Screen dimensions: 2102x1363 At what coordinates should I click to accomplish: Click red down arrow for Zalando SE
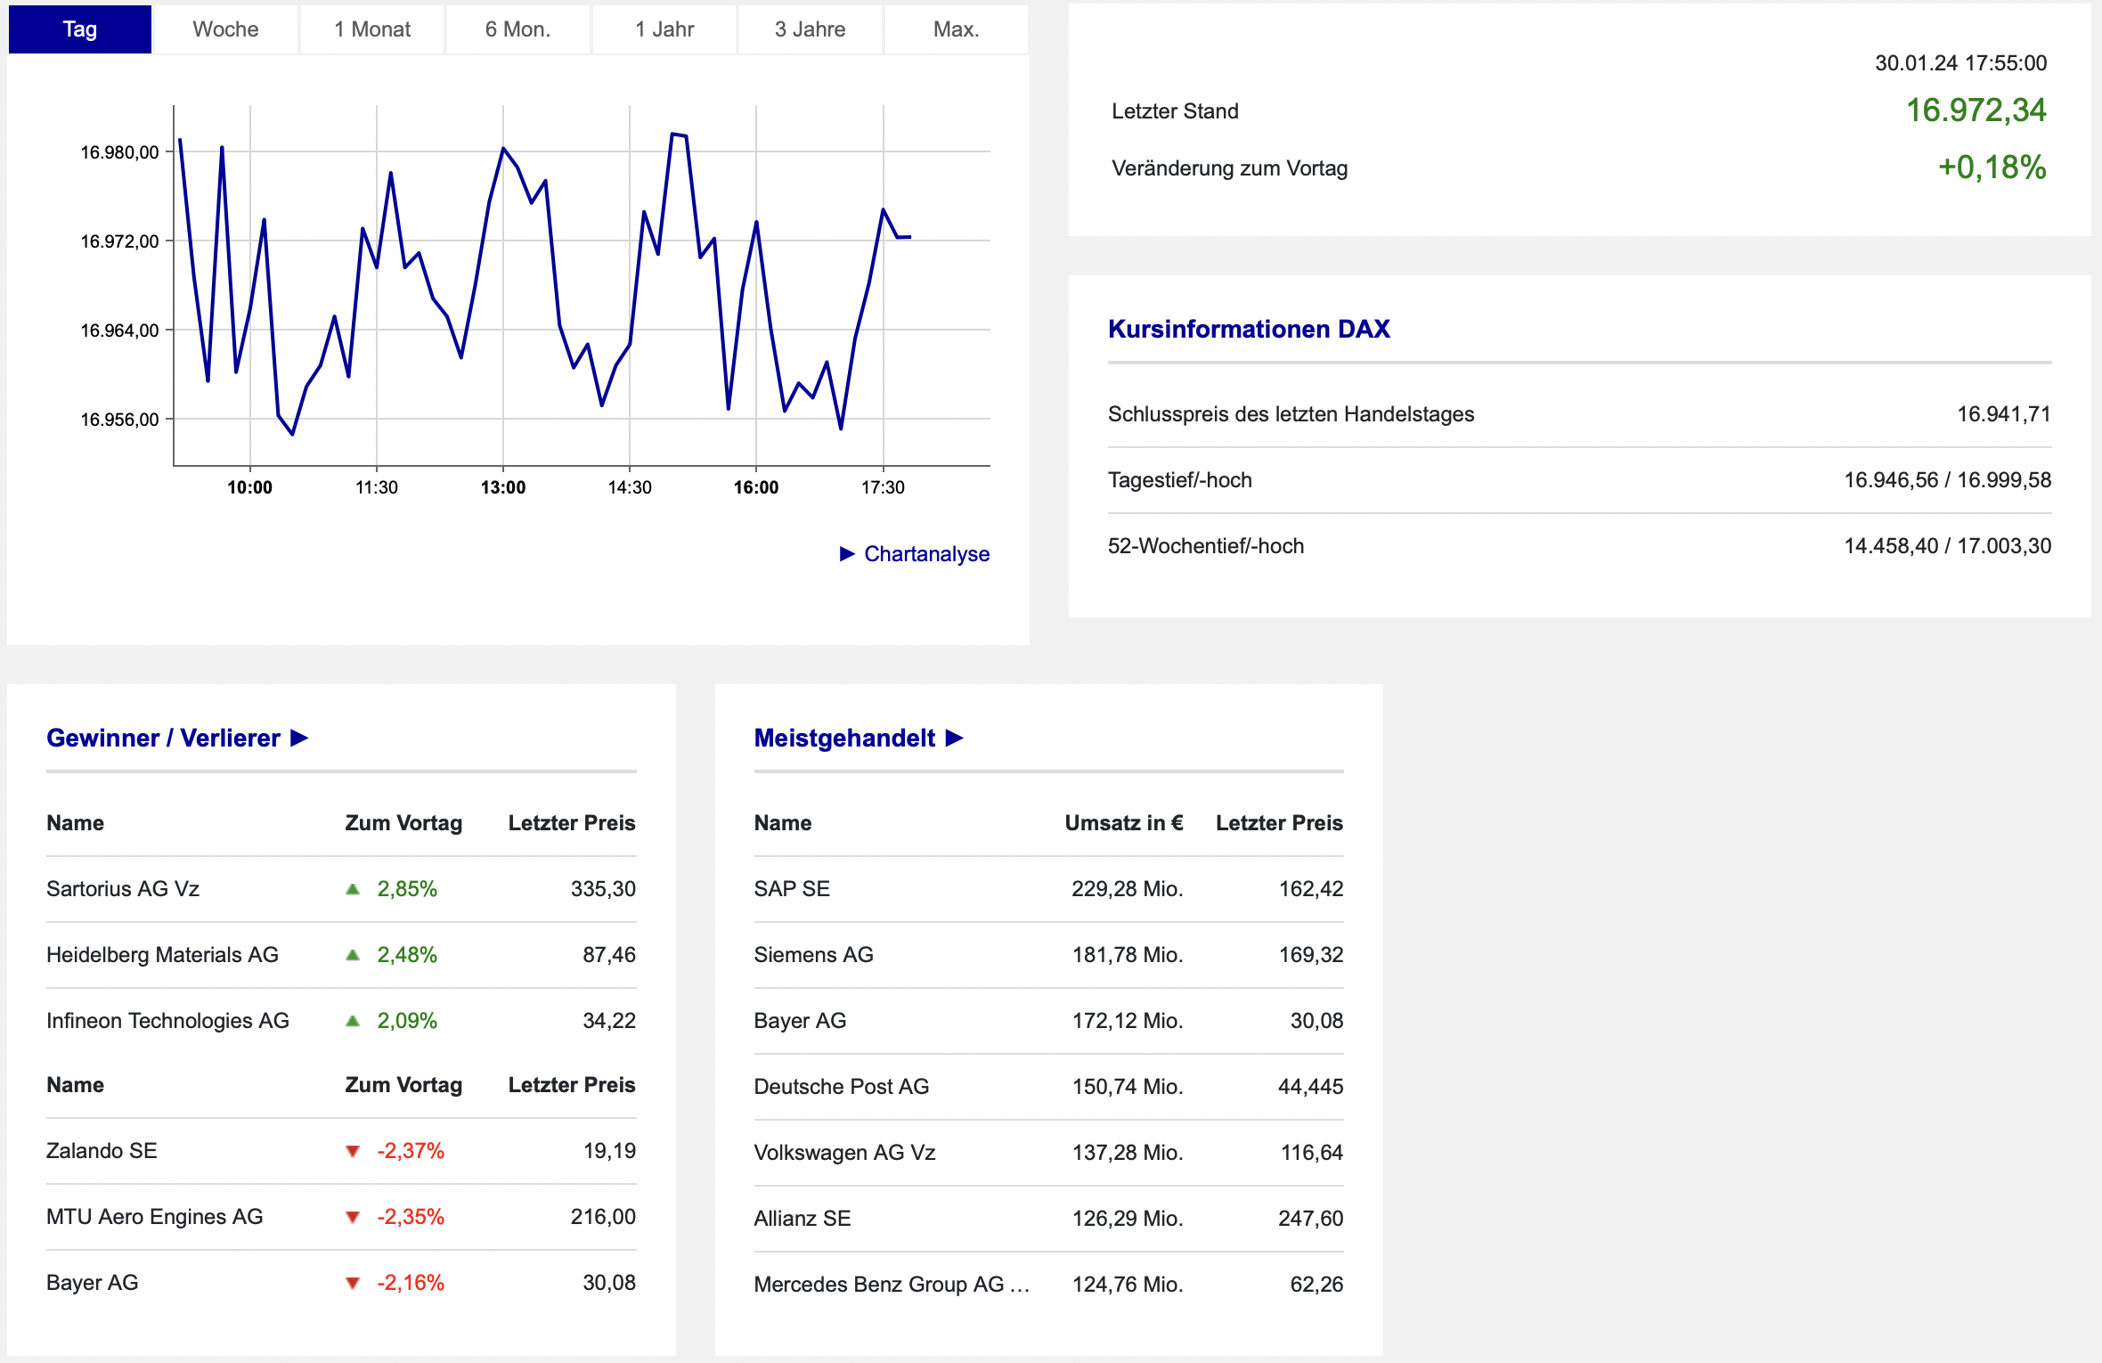coord(353,1151)
